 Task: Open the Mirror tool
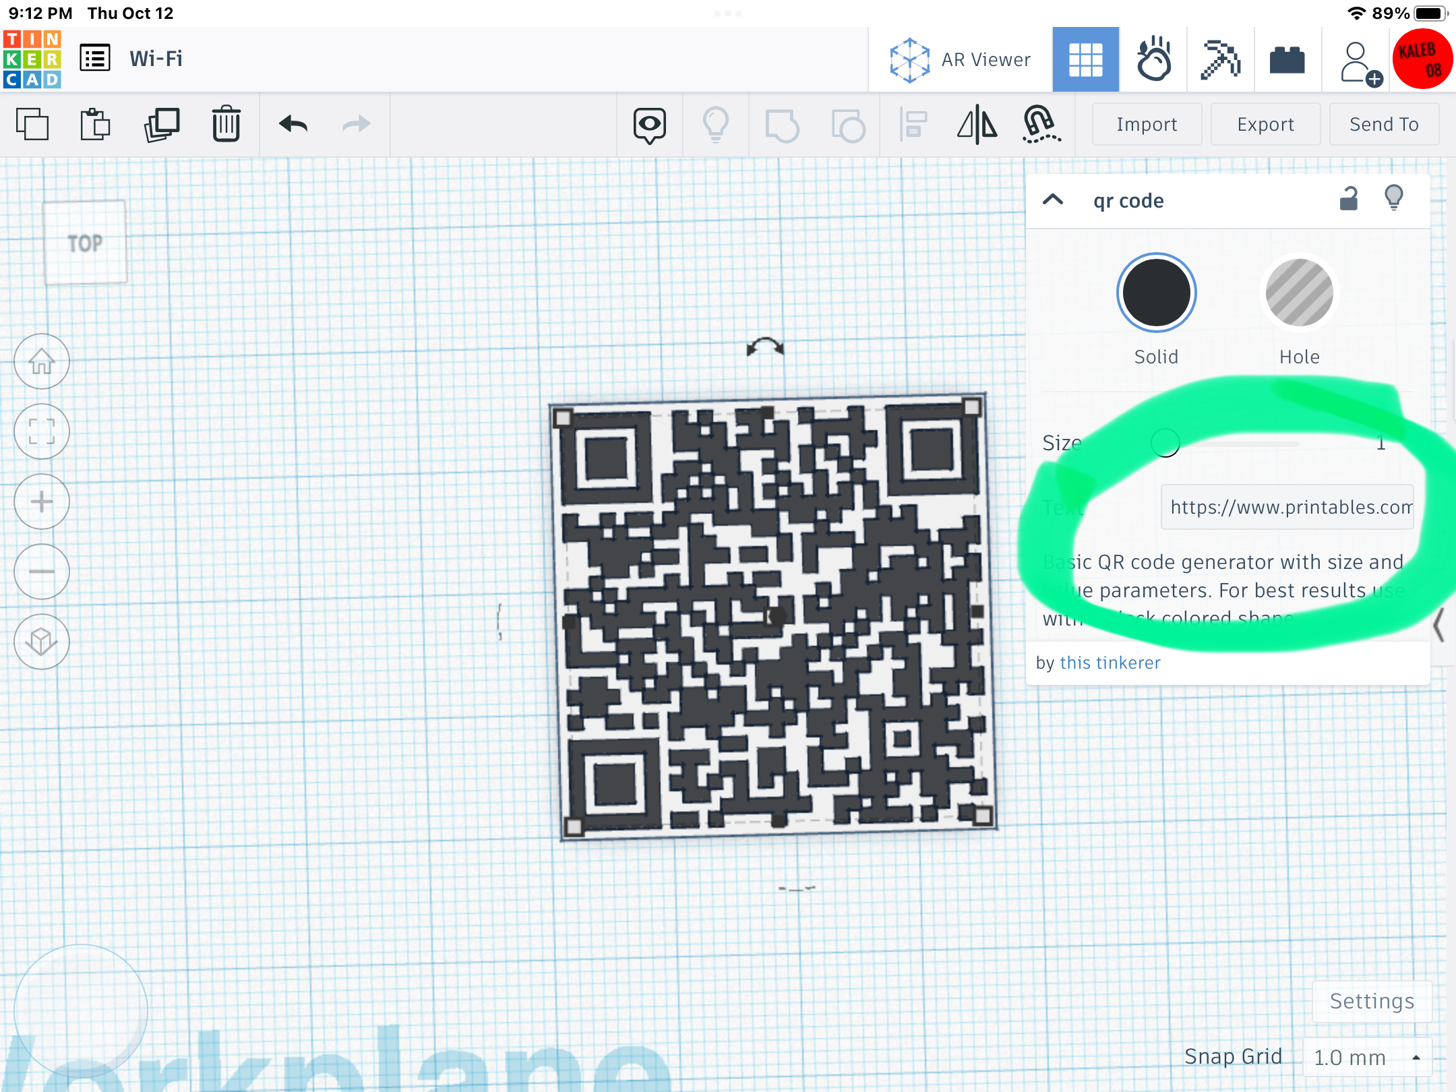point(977,125)
